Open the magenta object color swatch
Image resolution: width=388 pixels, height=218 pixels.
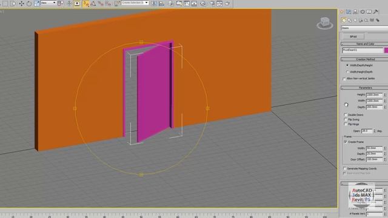coord(386,50)
